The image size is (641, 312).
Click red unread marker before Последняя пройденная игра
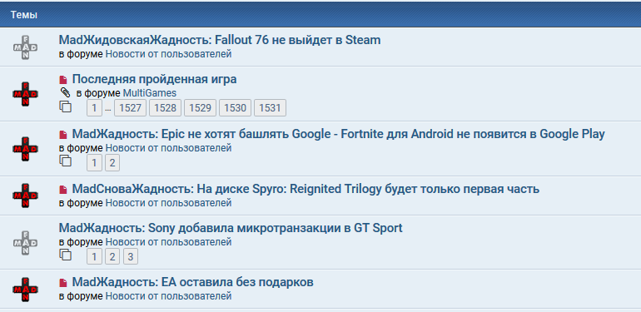(63, 80)
